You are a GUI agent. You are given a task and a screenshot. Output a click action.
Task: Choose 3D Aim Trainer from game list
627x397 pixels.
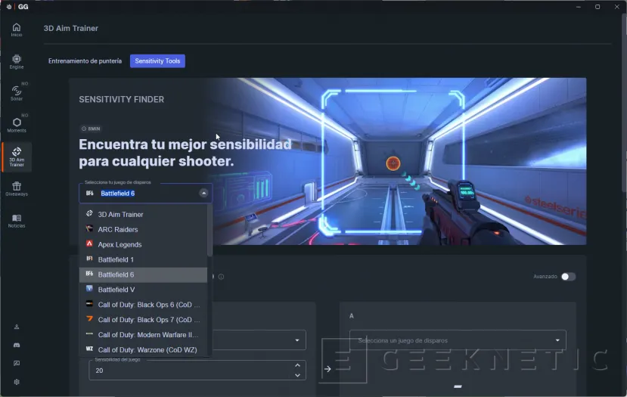(x=143, y=214)
